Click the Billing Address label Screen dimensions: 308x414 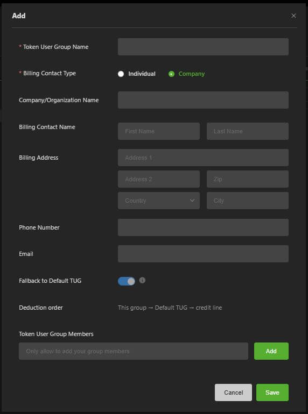coord(39,158)
